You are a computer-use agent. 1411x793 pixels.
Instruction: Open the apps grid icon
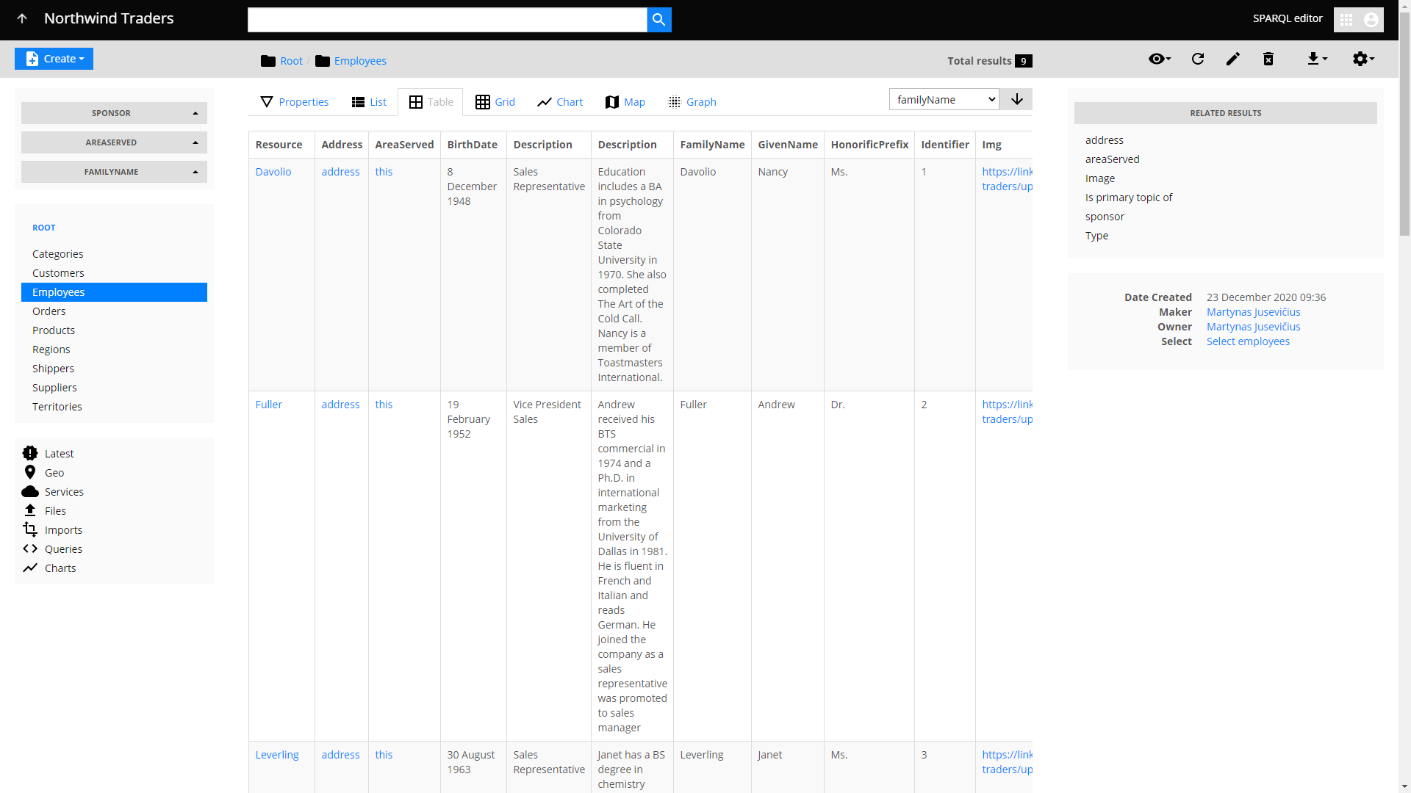click(x=1346, y=20)
